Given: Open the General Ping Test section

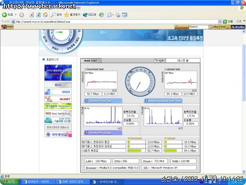Looking at the screenshot, I should click(x=103, y=101).
